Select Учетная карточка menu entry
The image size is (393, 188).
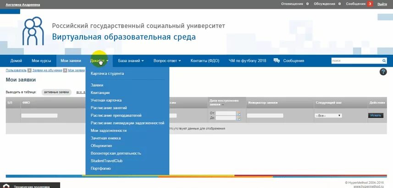click(106, 100)
